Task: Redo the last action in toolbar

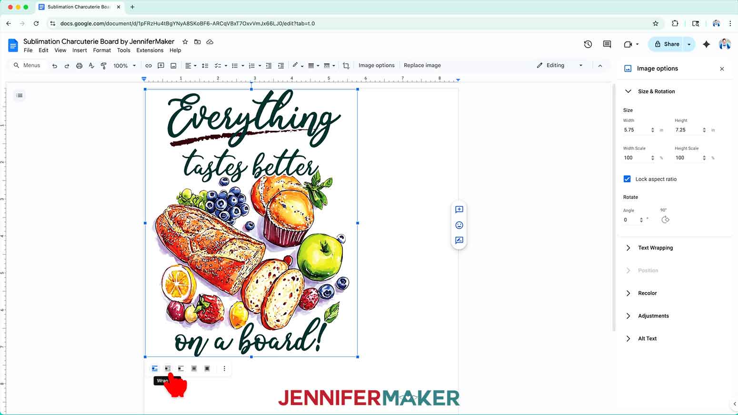Action: pos(67,66)
